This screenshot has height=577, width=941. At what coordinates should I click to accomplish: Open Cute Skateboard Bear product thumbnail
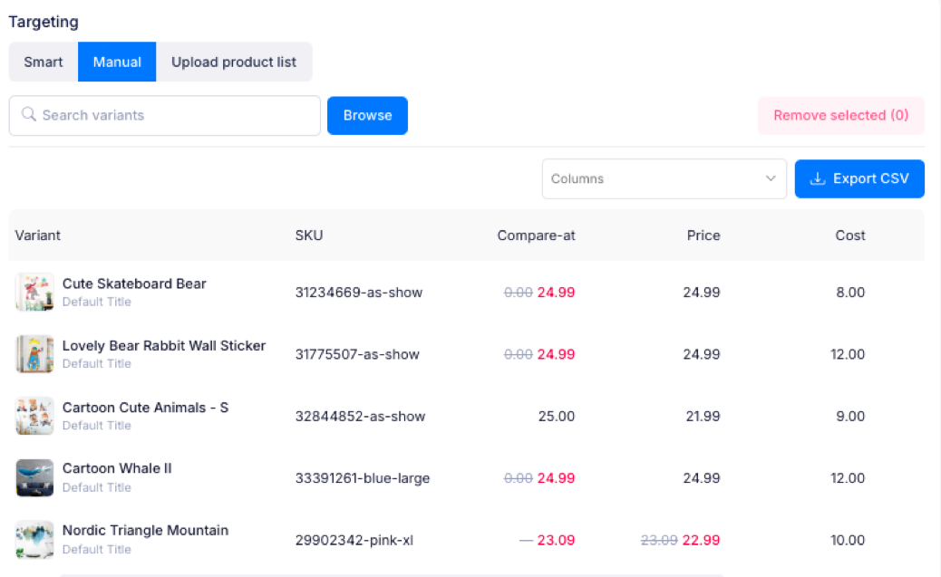[x=34, y=292]
